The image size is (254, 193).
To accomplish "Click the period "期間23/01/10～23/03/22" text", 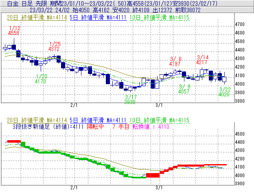I will tap(82, 3).
